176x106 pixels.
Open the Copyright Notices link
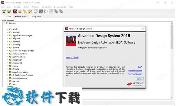pyautogui.click(x=135, y=71)
